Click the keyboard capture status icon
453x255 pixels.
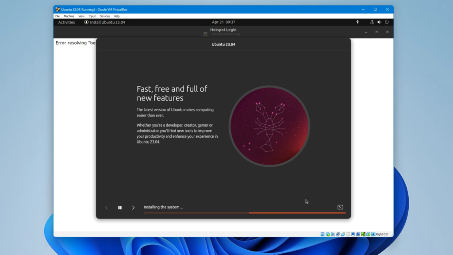coord(373,234)
